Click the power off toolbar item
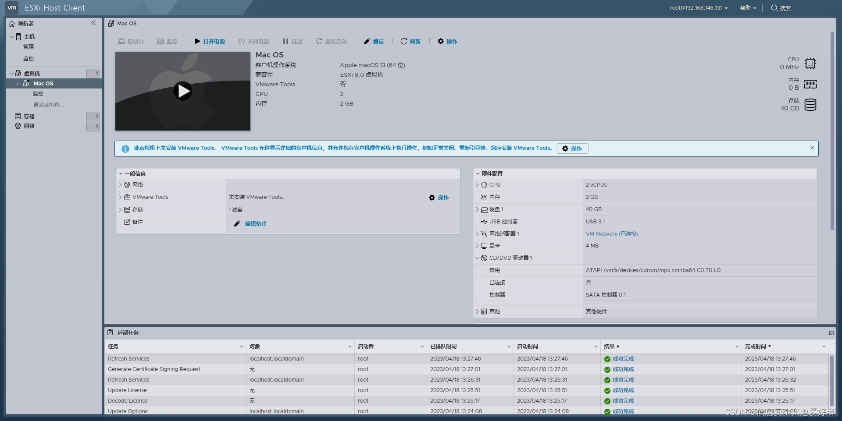Viewport: 842px width, 421px height. coord(254,41)
